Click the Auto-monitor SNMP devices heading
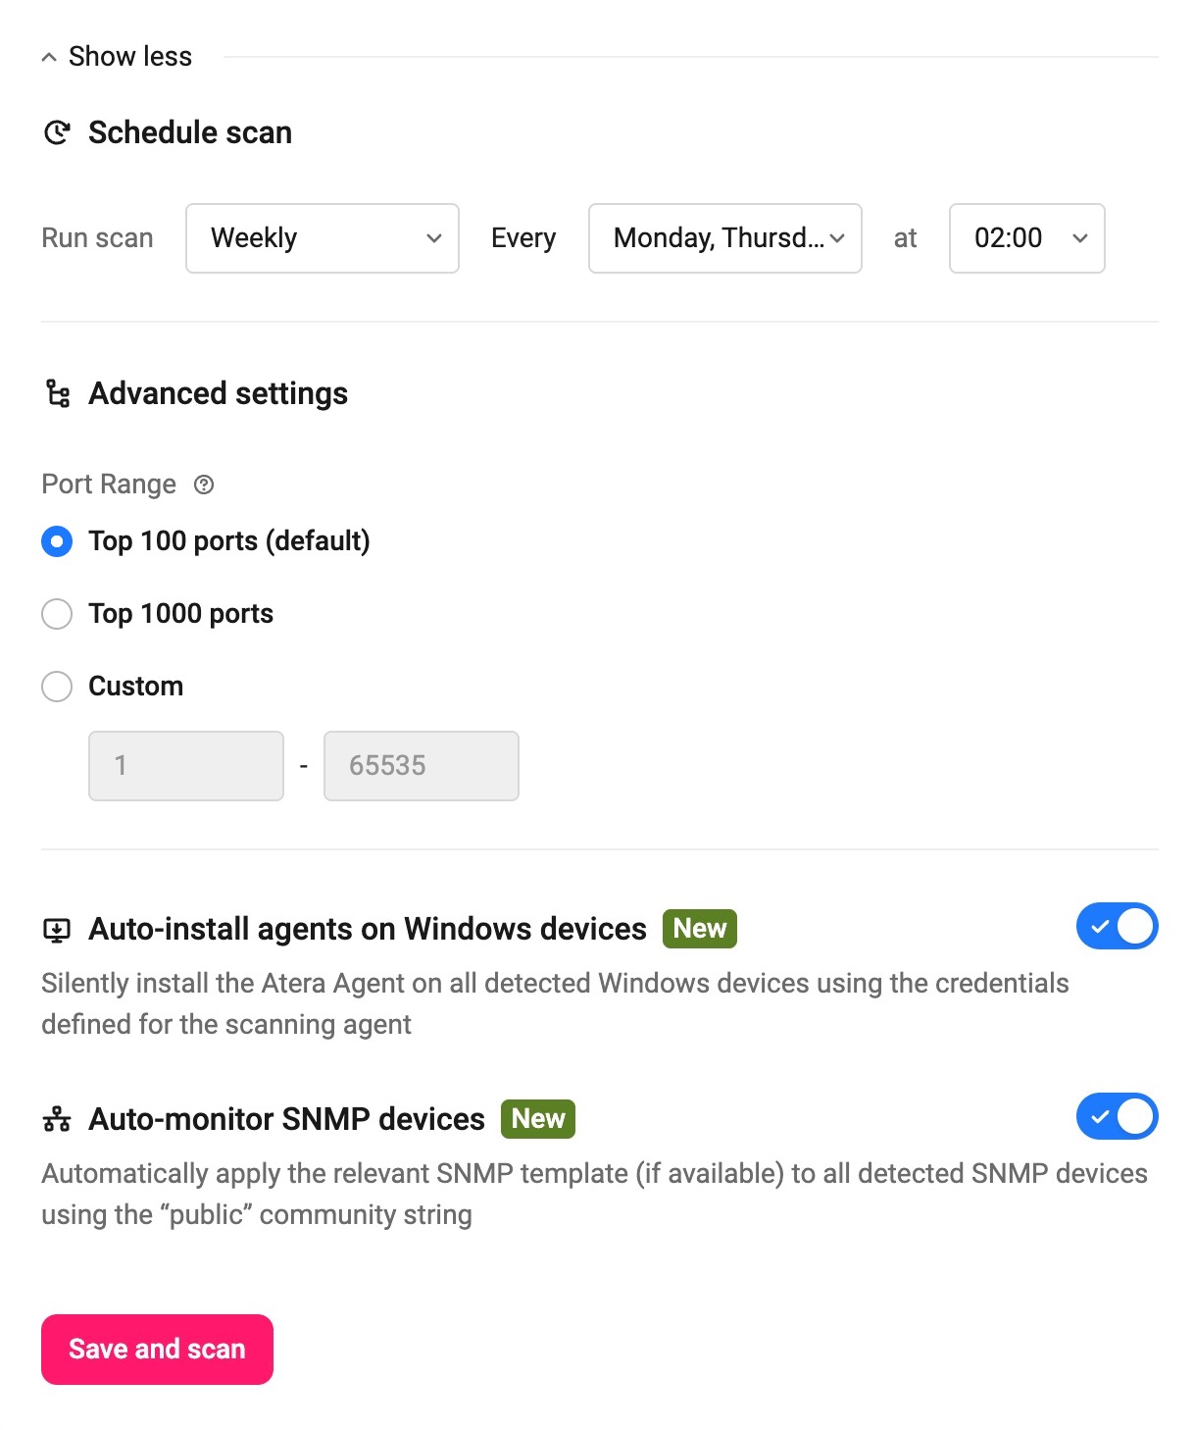The width and height of the screenshot is (1194, 1430). 287,1119
